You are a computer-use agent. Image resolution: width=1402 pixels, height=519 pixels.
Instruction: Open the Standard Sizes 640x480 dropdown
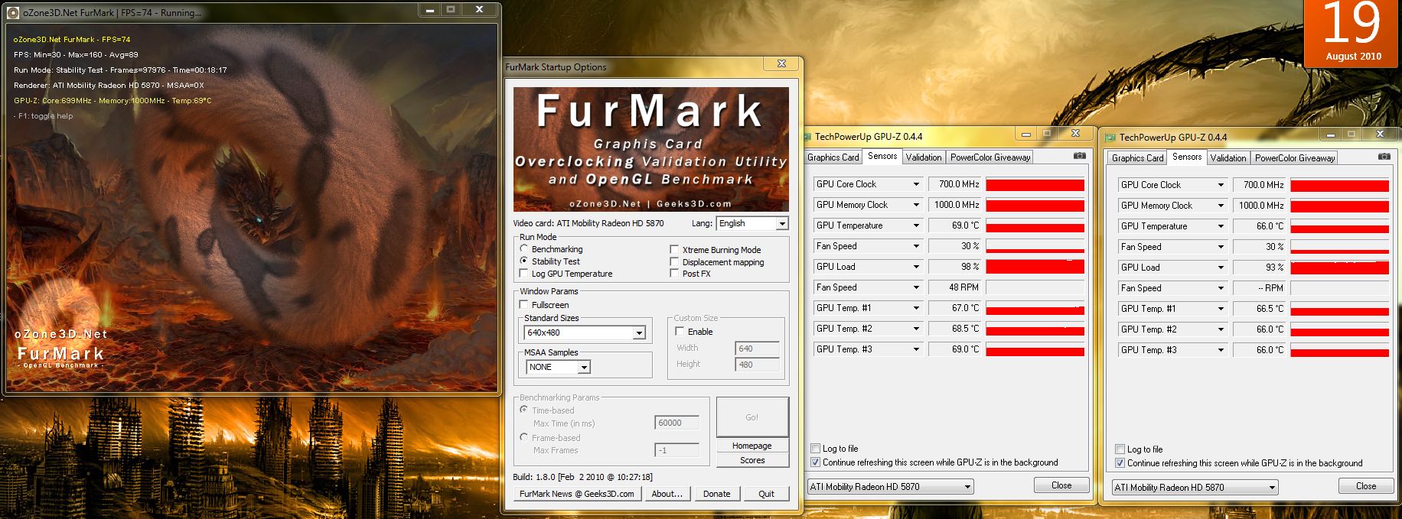tap(638, 333)
